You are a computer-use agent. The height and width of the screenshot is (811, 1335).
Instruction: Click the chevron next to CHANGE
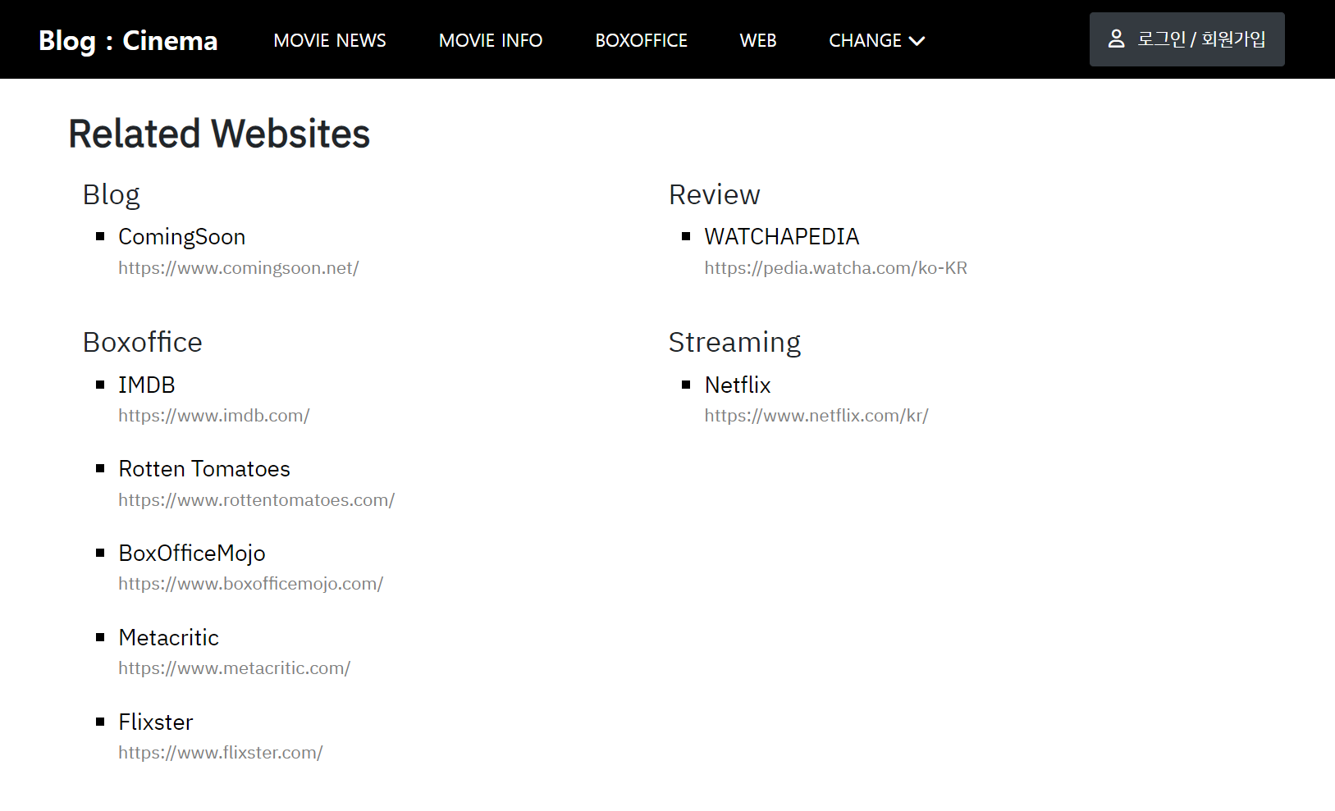[x=918, y=40]
